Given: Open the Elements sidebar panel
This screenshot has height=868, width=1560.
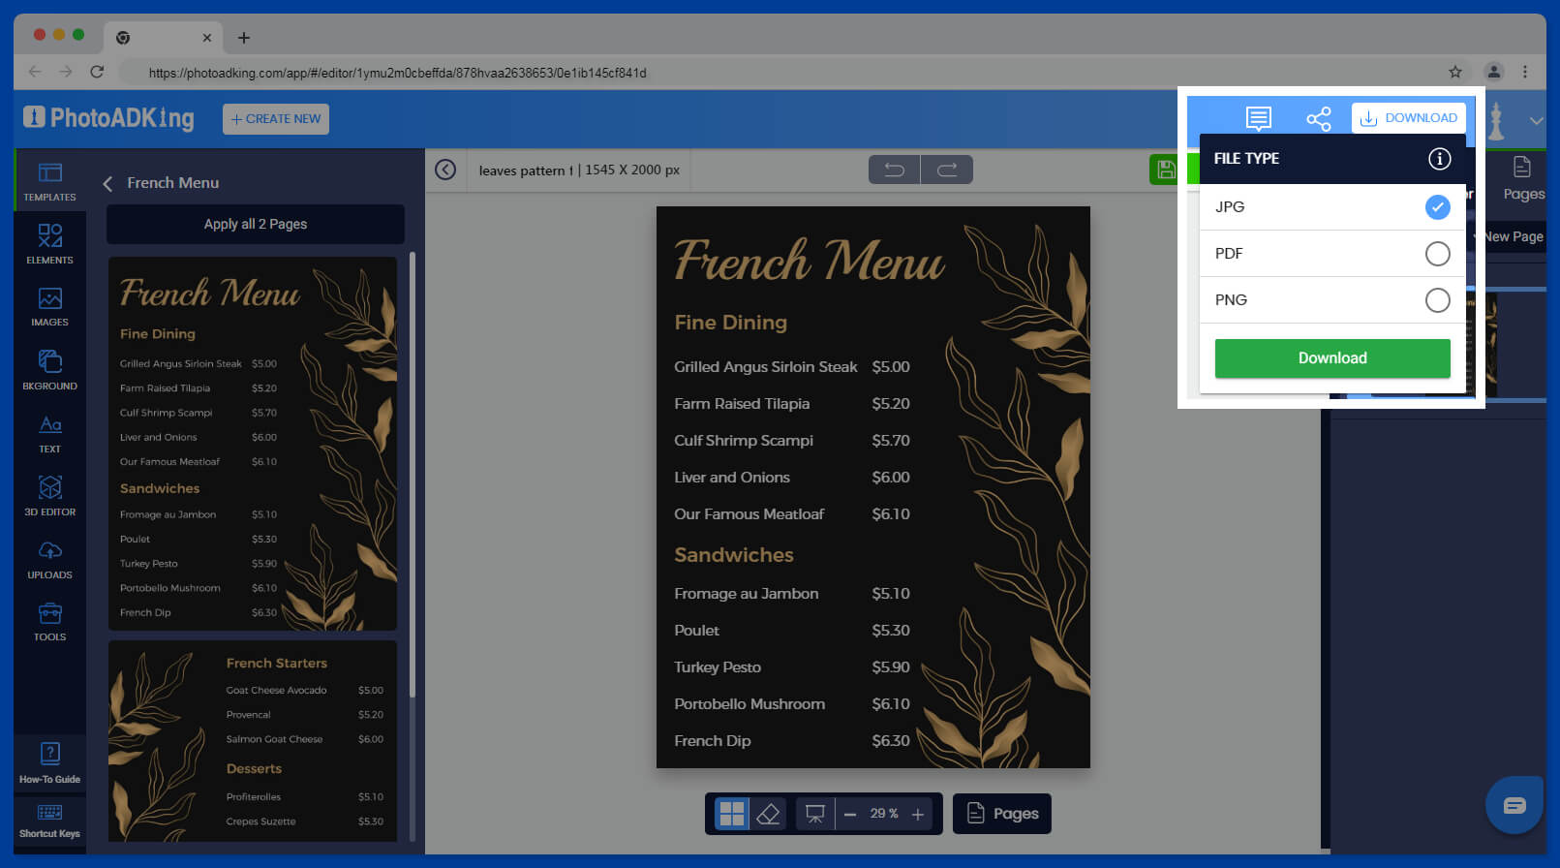Looking at the screenshot, I should click(49, 244).
